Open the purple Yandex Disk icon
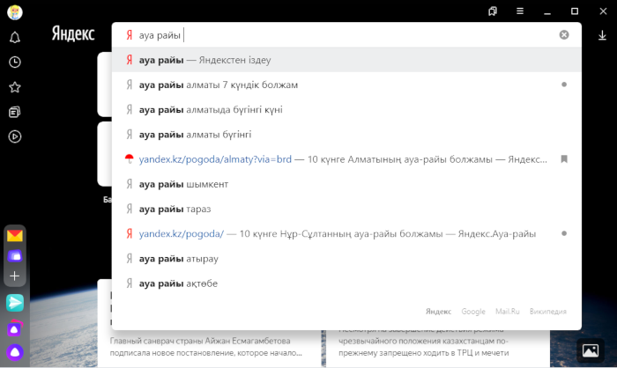The height and width of the screenshot is (368, 617). [x=15, y=256]
